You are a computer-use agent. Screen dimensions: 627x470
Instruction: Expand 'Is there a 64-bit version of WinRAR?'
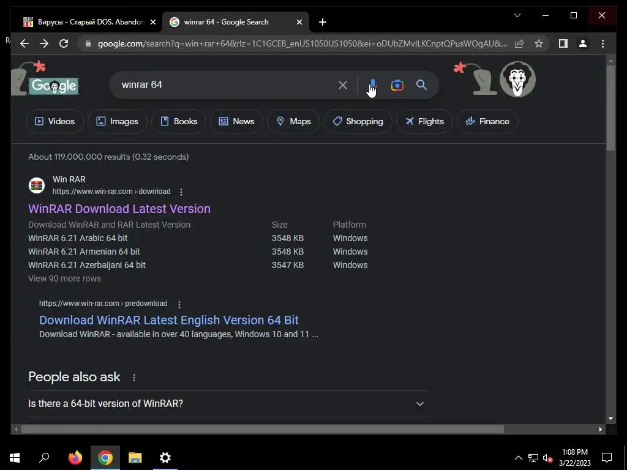click(228, 404)
